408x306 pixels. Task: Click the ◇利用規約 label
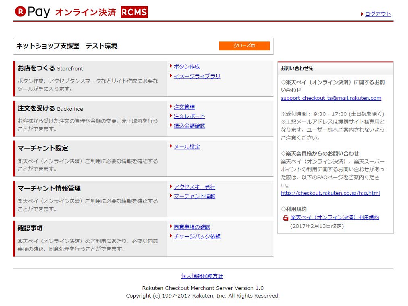(x=294, y=209)
